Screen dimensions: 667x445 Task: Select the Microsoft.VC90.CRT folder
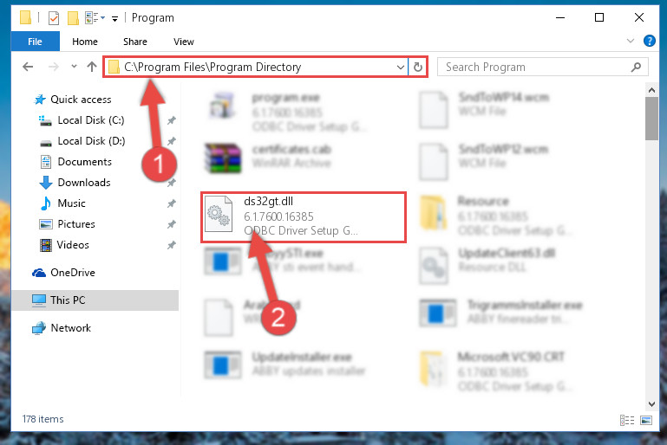coord(495,371)
